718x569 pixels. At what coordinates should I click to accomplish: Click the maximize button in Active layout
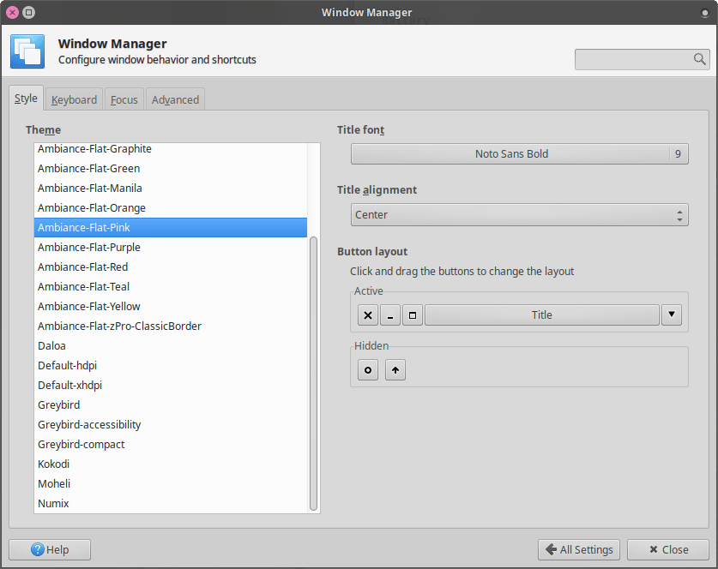(413, 315)
